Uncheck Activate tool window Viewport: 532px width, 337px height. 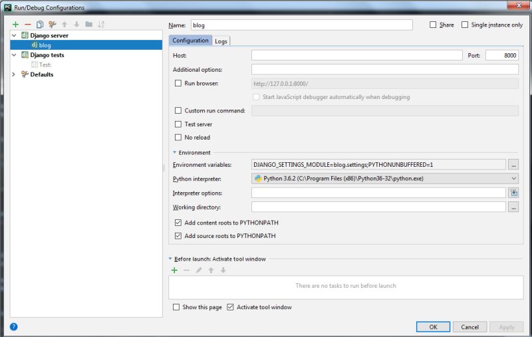[x=230, y=307]
